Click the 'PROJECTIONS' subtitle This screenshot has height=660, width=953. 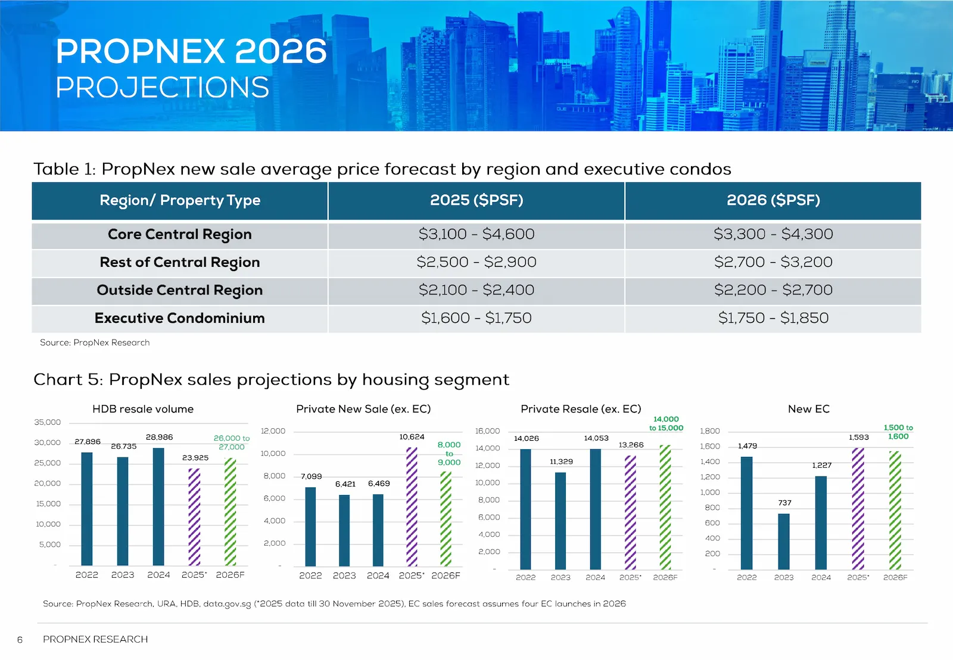[x=163, y=88]
